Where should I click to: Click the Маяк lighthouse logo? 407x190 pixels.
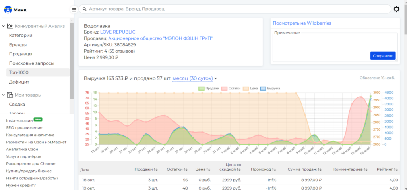8,10
